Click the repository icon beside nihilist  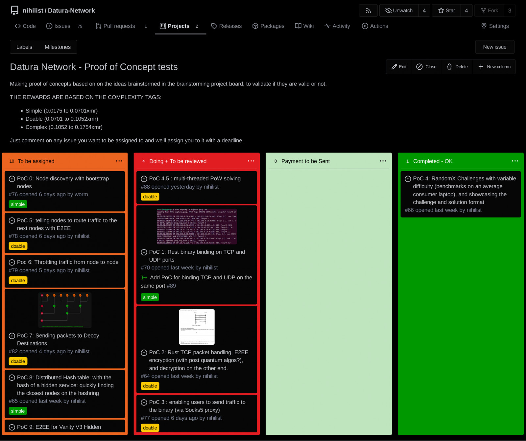coord(14,11)
